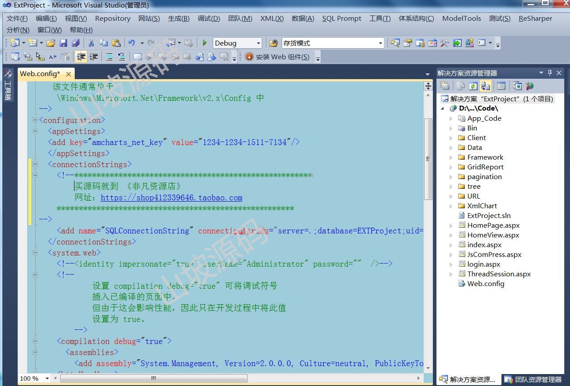The width and height of the screenshot is (570, 386).
Task: Open the 100 % zoom dropdown
Action: [x=47, y=378]
